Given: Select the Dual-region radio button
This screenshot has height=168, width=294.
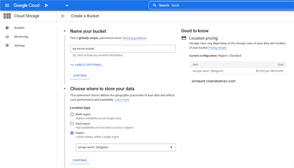Looking at the screenshot, I should pos(72,124).
